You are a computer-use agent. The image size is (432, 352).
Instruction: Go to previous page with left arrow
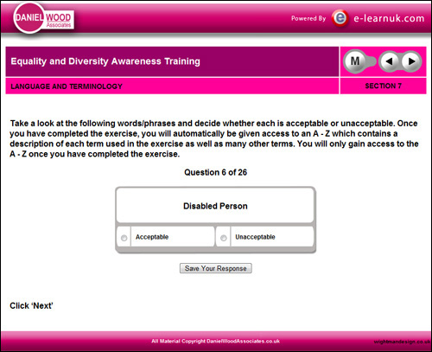(390, 61)
